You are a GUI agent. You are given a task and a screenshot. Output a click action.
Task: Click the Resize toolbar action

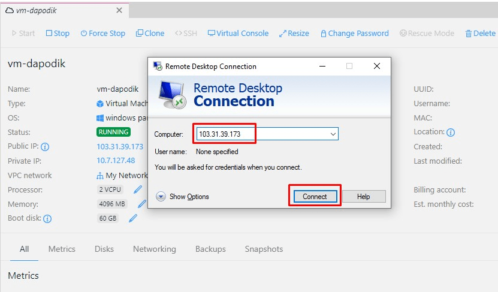coord(294,34)
